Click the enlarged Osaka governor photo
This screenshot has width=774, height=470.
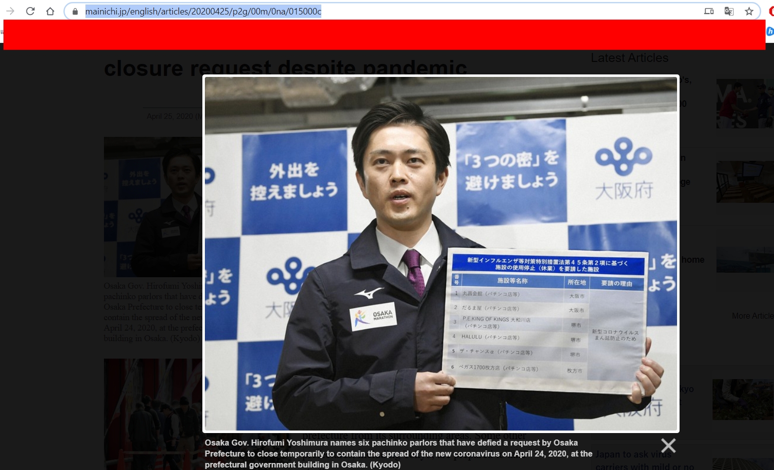440,253
